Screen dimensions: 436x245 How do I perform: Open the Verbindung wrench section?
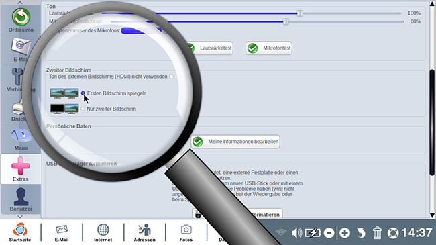(21, 80)
